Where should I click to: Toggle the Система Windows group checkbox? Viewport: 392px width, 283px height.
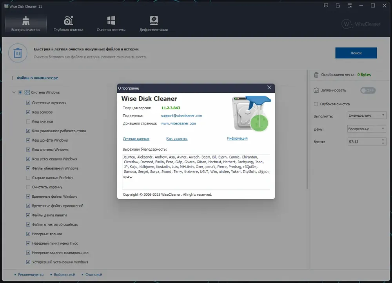pos(20,92)
